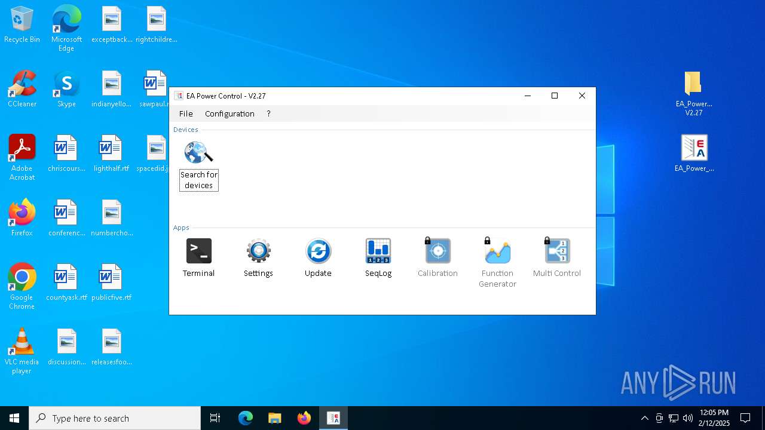Select the EA_Power V2.27 folder on desktop

694,93
